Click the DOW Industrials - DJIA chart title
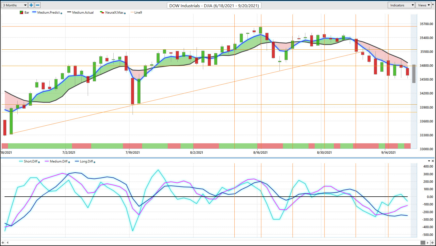Viewport: 436px width, 246px height. 214,6
